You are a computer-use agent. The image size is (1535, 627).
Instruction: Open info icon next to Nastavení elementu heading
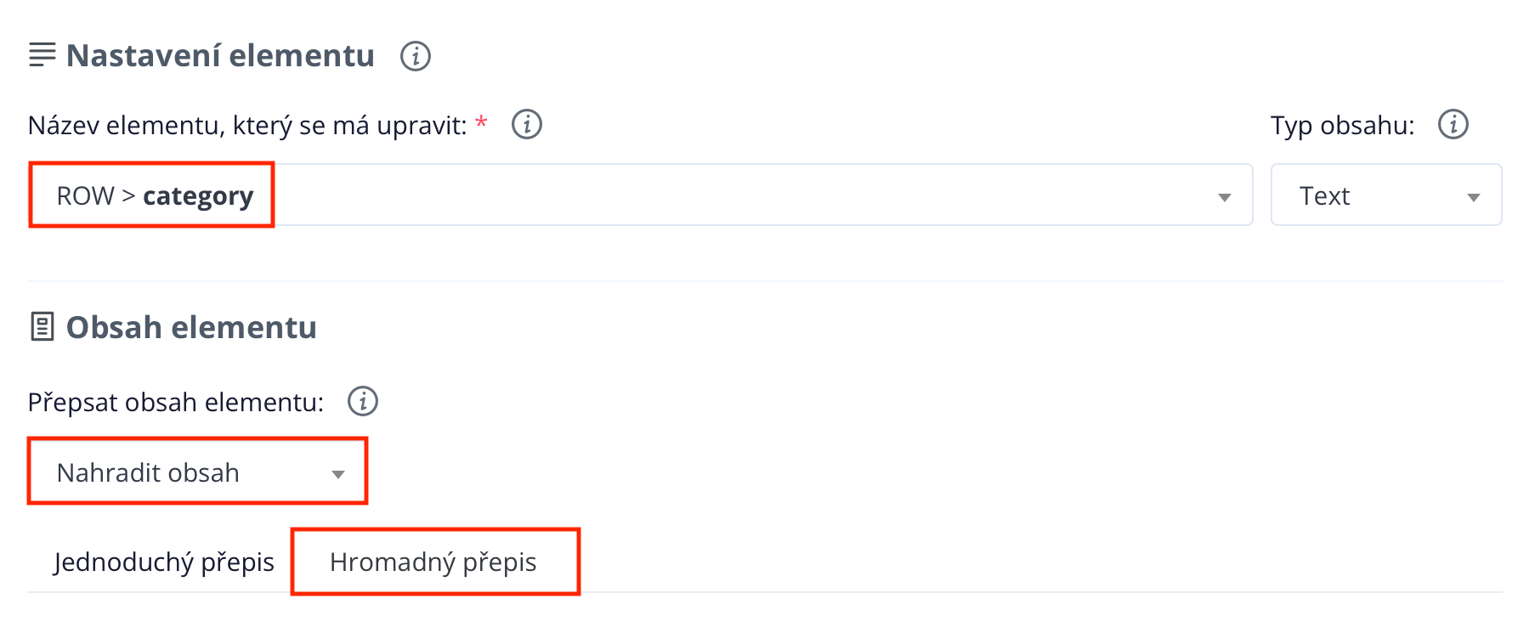tap(416, 56)
